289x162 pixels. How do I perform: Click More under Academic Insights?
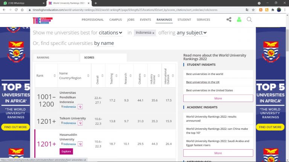(x=218, y=153)
